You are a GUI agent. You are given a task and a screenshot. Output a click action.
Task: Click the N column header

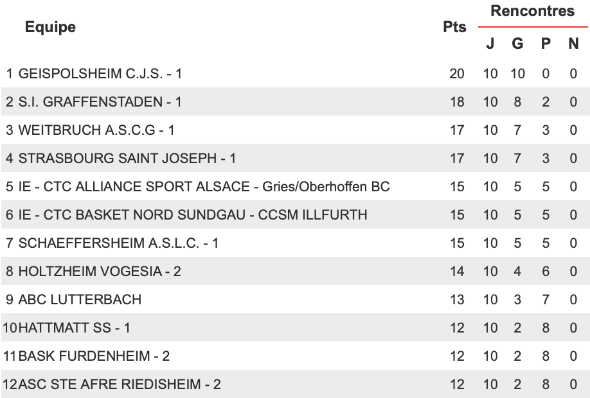click(573, 44)
